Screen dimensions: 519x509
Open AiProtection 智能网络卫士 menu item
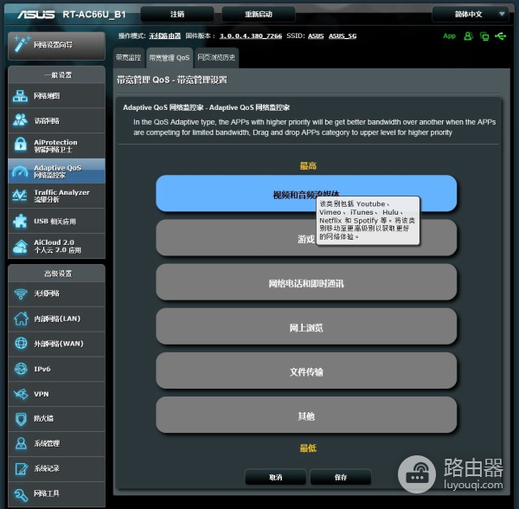pyautogui.click(x=56, y=145)
